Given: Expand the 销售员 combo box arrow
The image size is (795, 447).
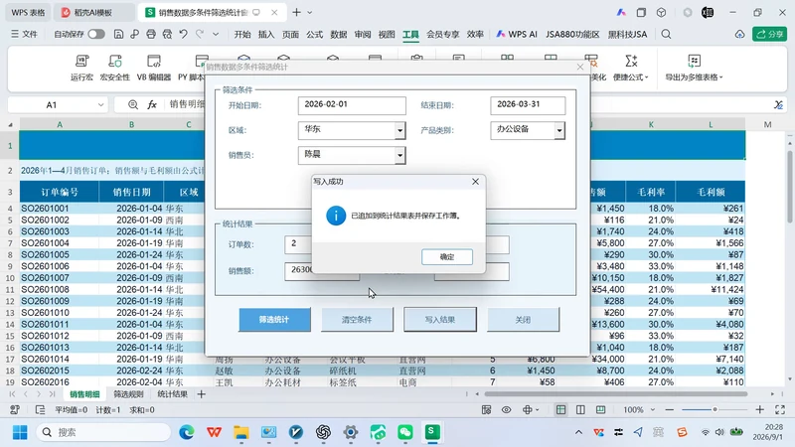Looking at the screenshot, I should click(400, 156).
